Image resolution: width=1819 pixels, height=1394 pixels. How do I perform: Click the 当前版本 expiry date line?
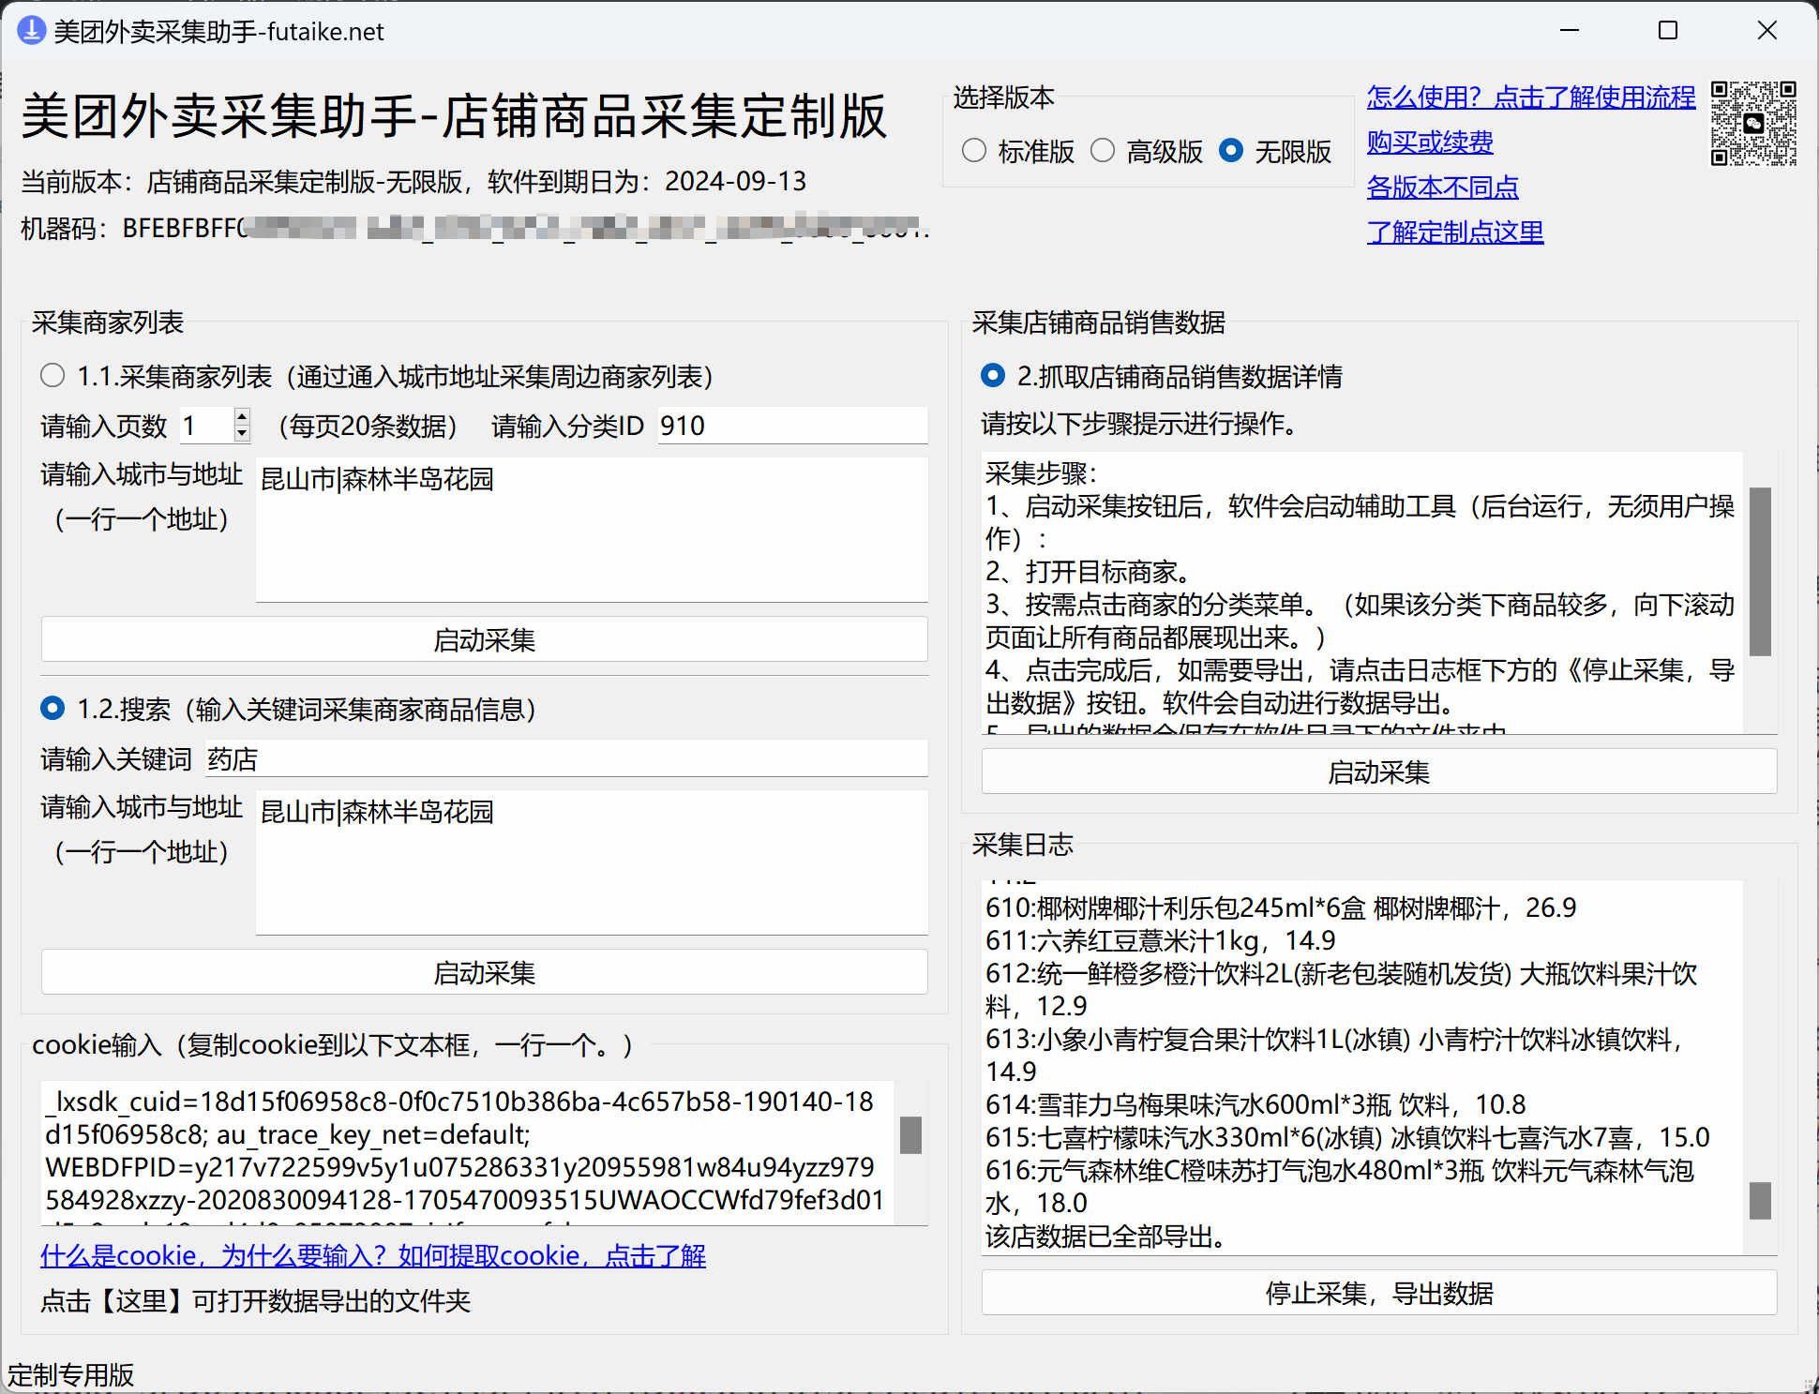(413, 181)
